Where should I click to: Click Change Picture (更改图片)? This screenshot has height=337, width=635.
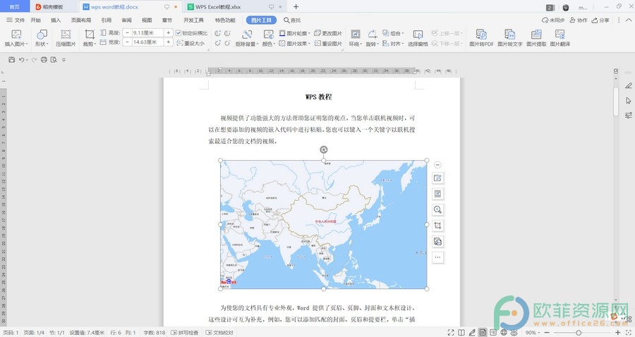tap(328, 33)
